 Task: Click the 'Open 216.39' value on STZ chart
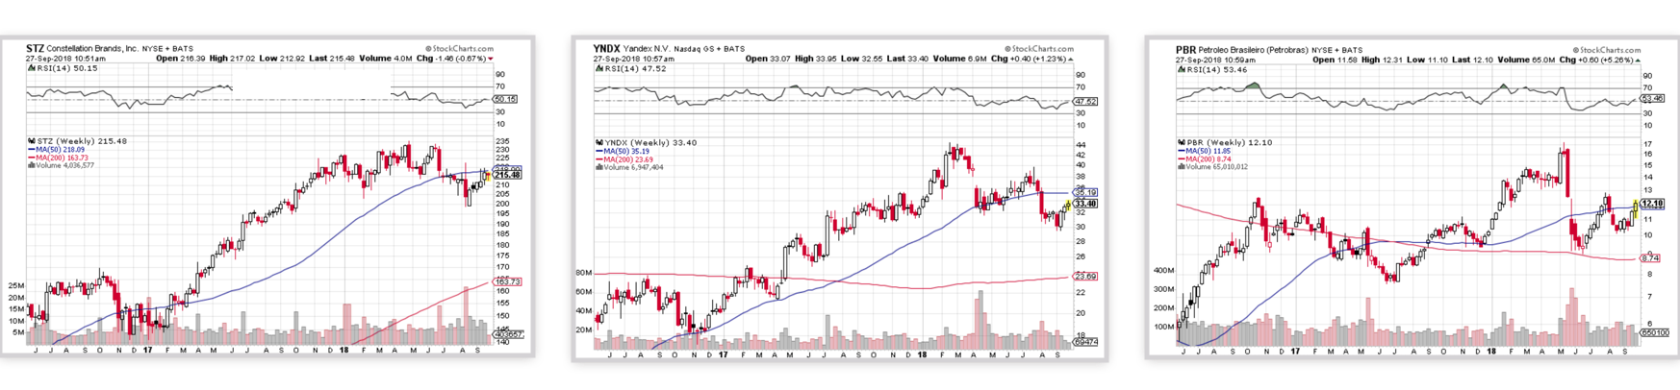pos(180,59)
